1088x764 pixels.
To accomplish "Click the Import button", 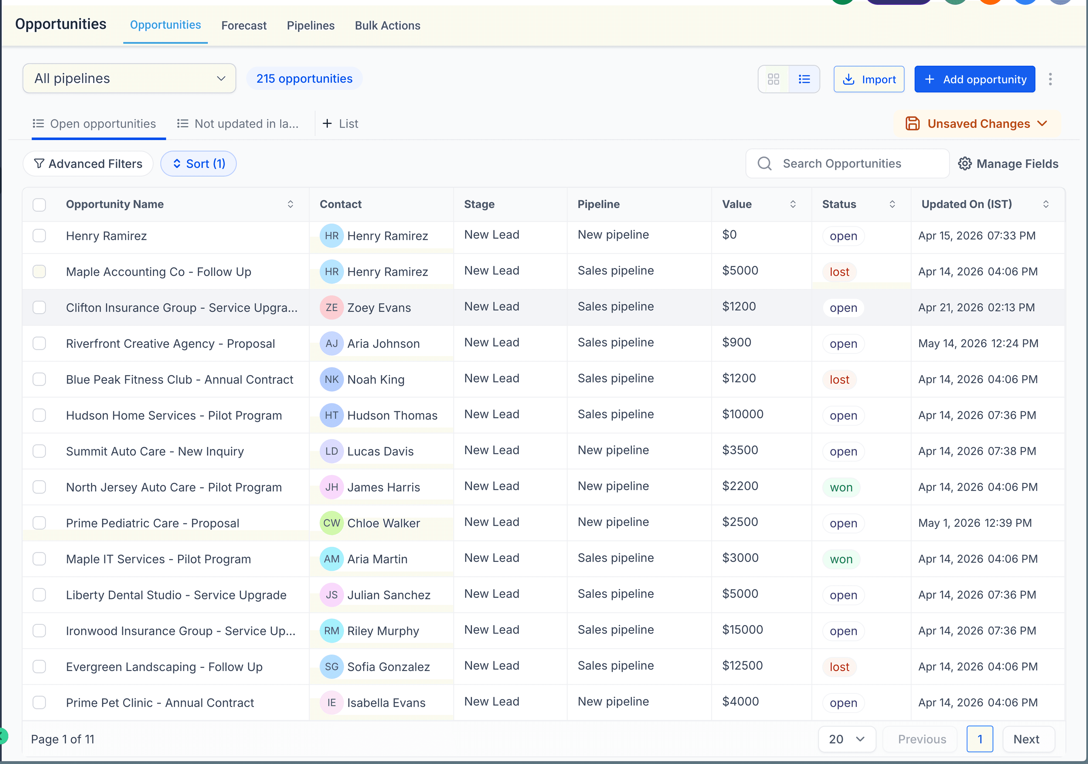I will pyautogui.click(x=869, y=79).
